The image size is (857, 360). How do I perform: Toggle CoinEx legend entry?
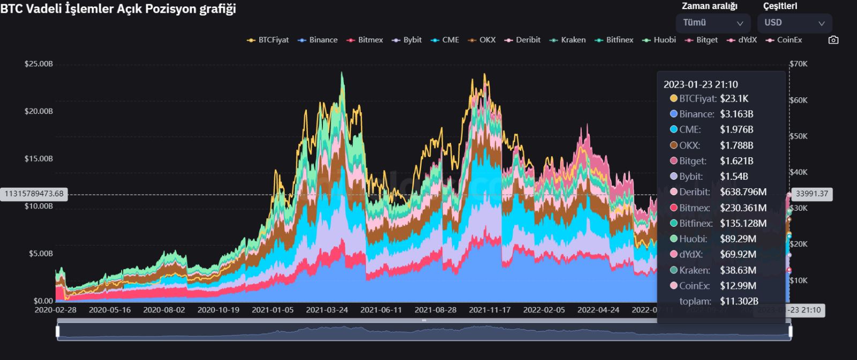[784, 40]
